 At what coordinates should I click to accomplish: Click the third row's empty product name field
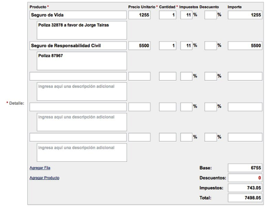pos(78,76)
